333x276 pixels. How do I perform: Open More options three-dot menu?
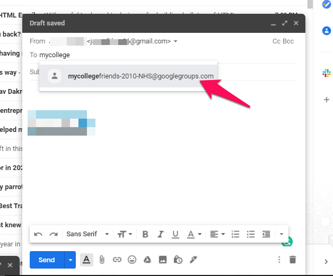coord(279,260)
